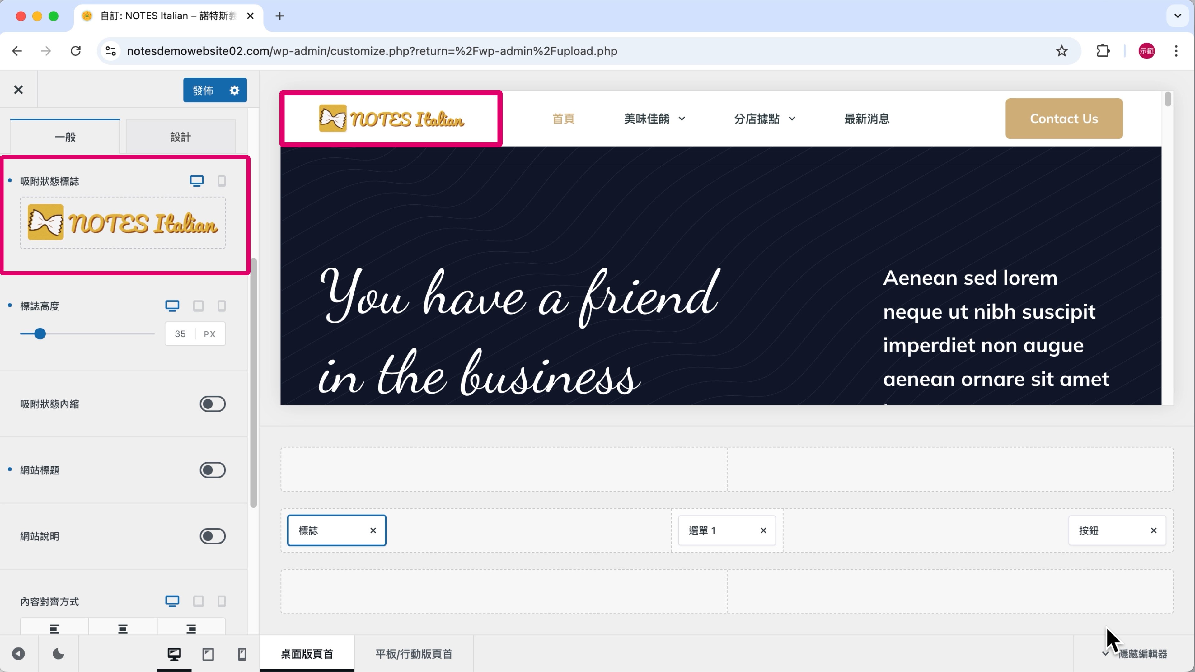Turn on 網站說明 switch

(213, 536)
